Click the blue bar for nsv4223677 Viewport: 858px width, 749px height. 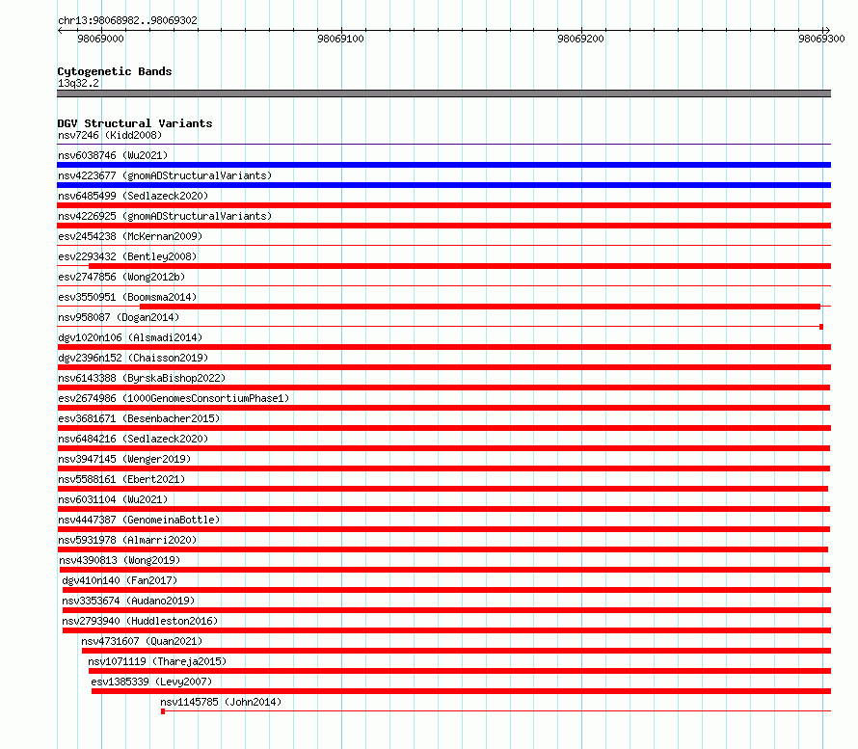443,185
